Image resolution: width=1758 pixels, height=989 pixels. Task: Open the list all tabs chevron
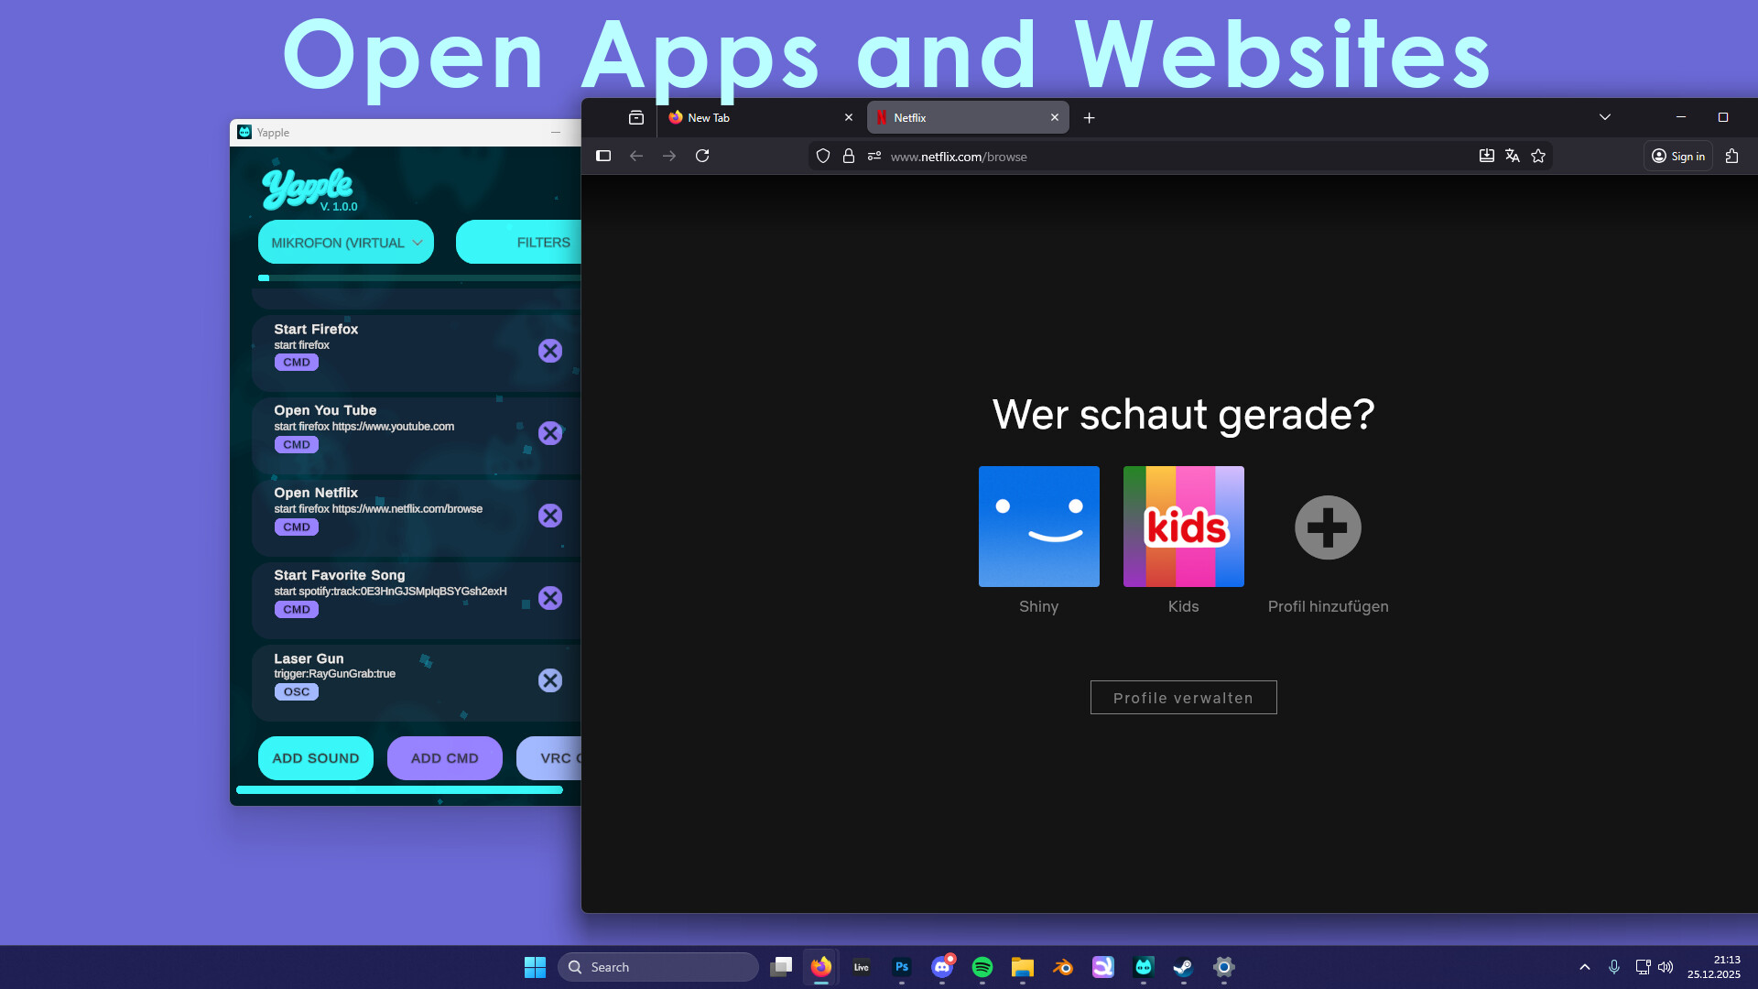point(1605,117)
